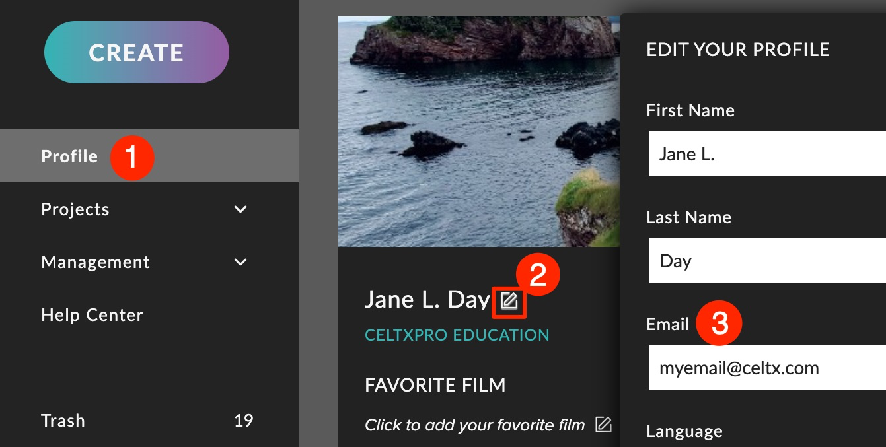This screenshot has height=447, width=886.
Task: Click the profile cover photo of the coast
Action: [x=479, y=131]
